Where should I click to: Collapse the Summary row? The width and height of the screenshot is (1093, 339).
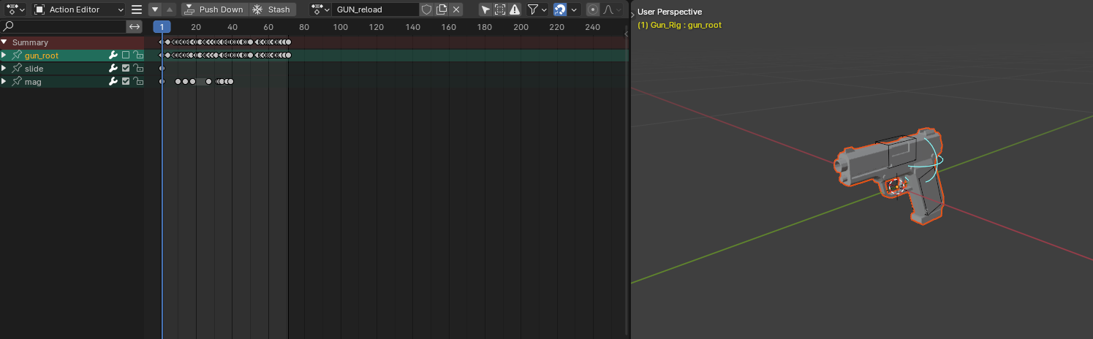click(x=4, y=42)
